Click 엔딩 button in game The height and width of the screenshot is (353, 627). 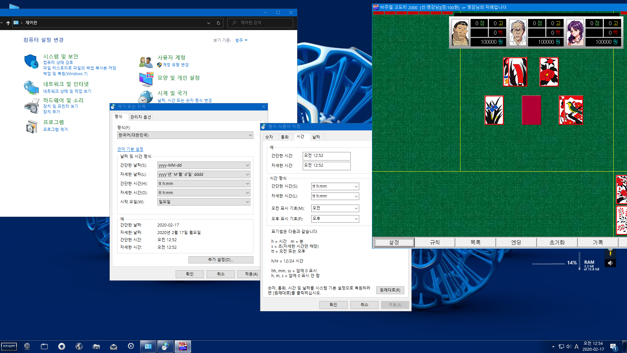[x=516, y=243]
